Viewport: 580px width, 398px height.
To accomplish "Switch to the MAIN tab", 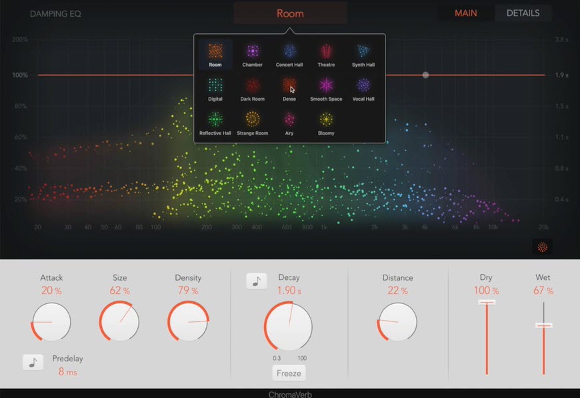I will pos(465,12).
